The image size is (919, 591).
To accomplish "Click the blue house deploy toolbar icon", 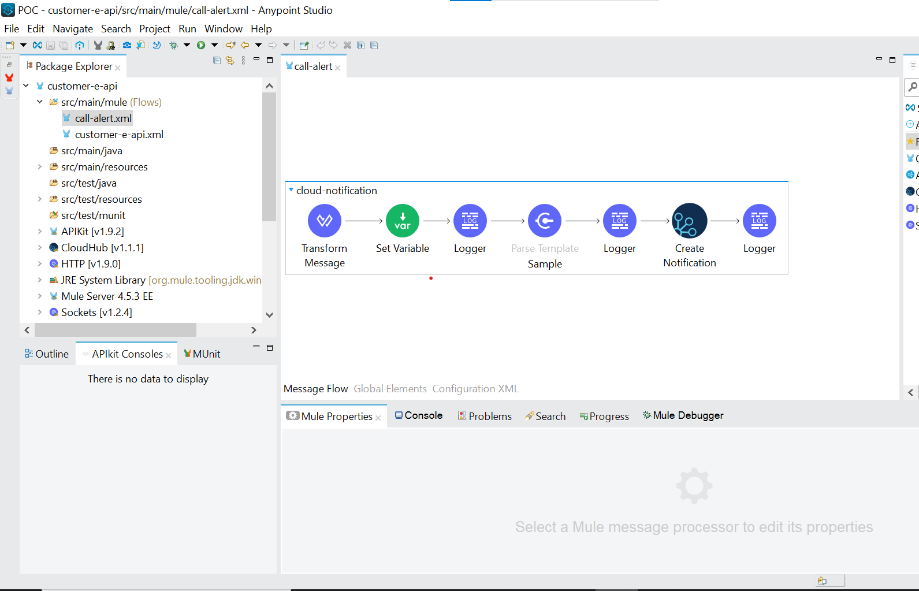I will point(80,45).
